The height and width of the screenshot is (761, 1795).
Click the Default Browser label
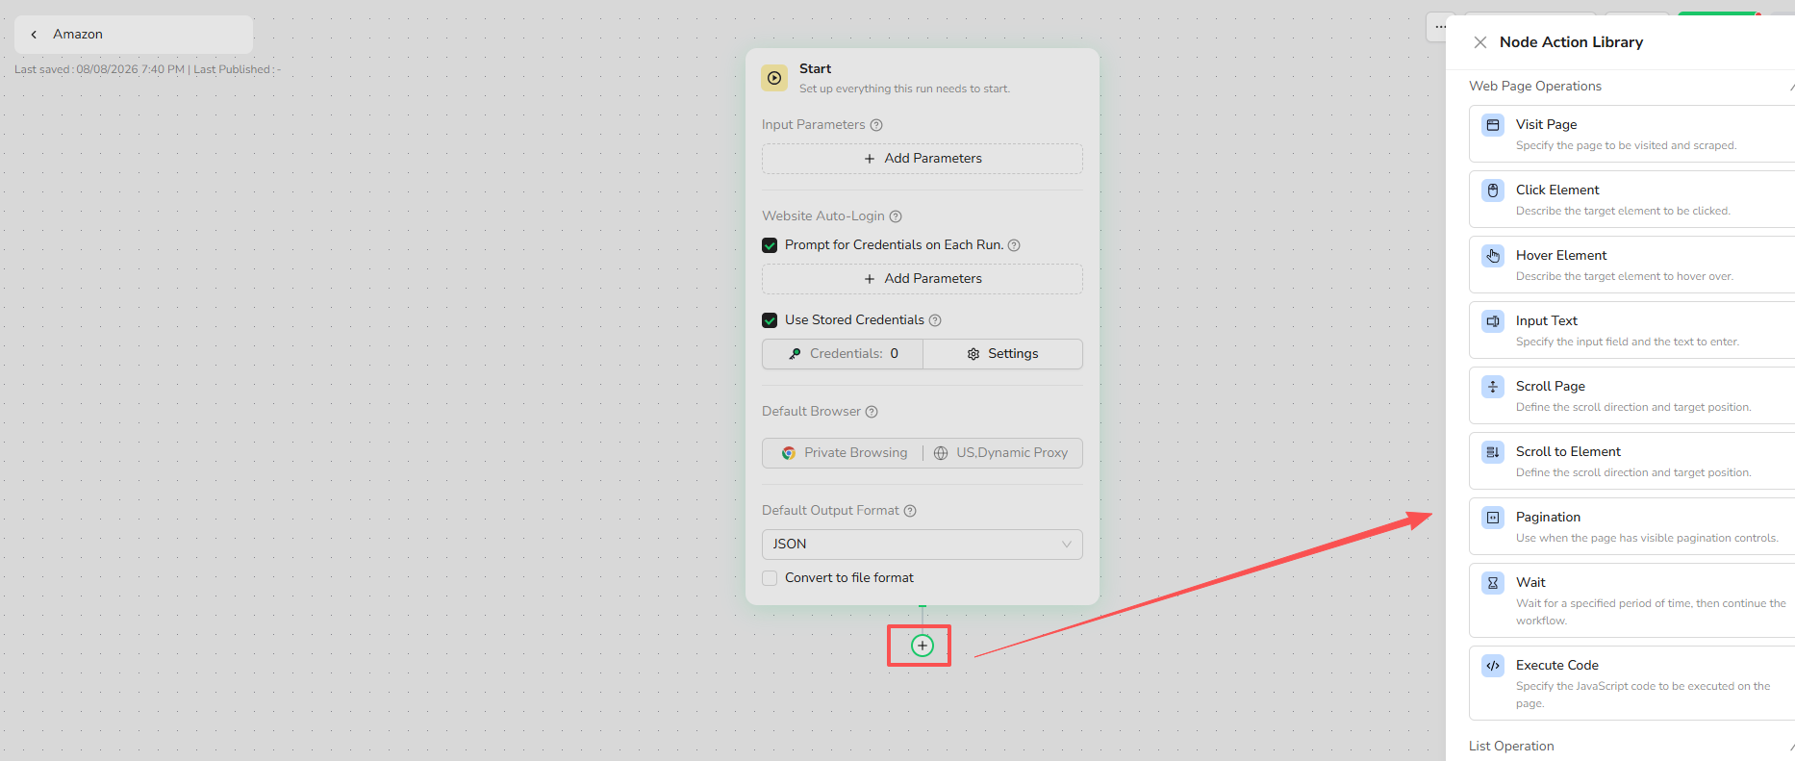pos(811,412)
